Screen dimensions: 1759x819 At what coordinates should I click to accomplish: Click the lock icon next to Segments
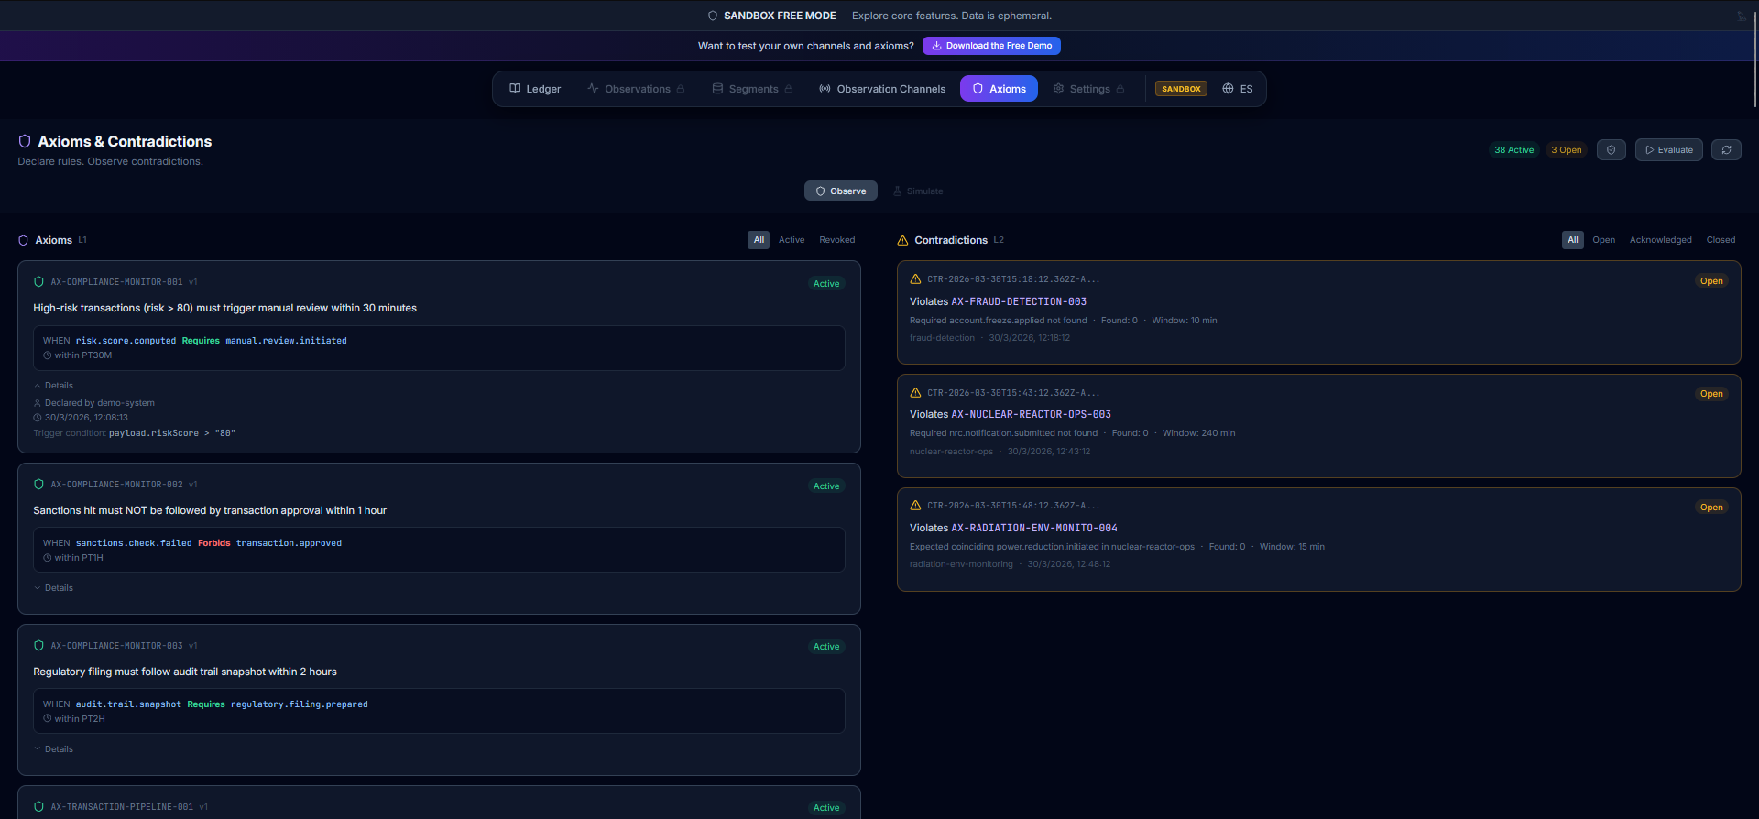pyautogui.click(x=789, y=89)
